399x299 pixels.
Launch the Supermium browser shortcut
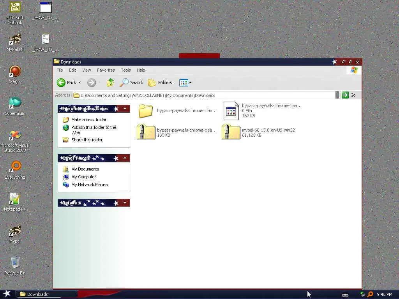(x=15, y=106)
